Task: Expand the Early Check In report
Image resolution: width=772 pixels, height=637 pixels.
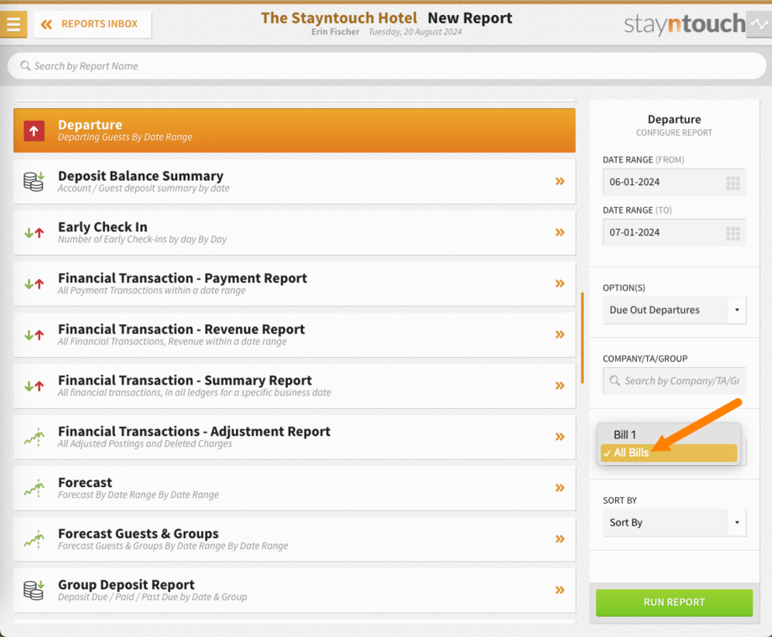Action: [x=560, y=232]
